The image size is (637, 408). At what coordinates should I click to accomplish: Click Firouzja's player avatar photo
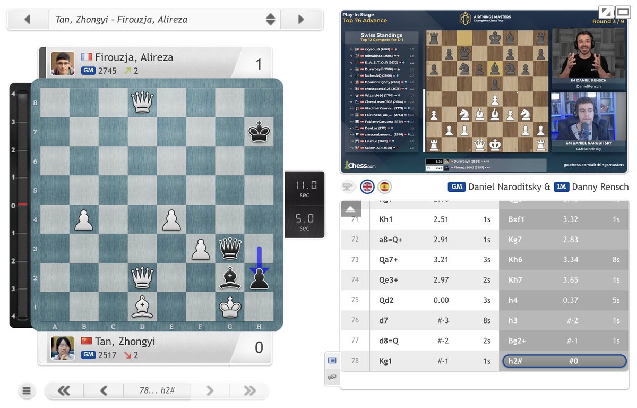pos(63,63)
